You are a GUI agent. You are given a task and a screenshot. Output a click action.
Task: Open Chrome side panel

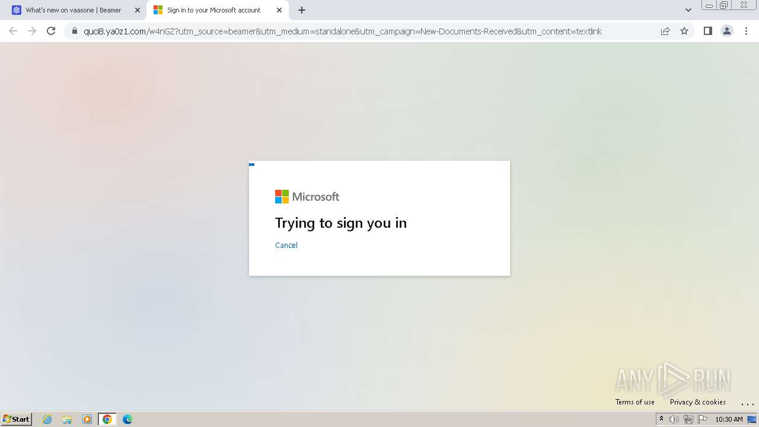pyautogui.click(x=708, y=31)
